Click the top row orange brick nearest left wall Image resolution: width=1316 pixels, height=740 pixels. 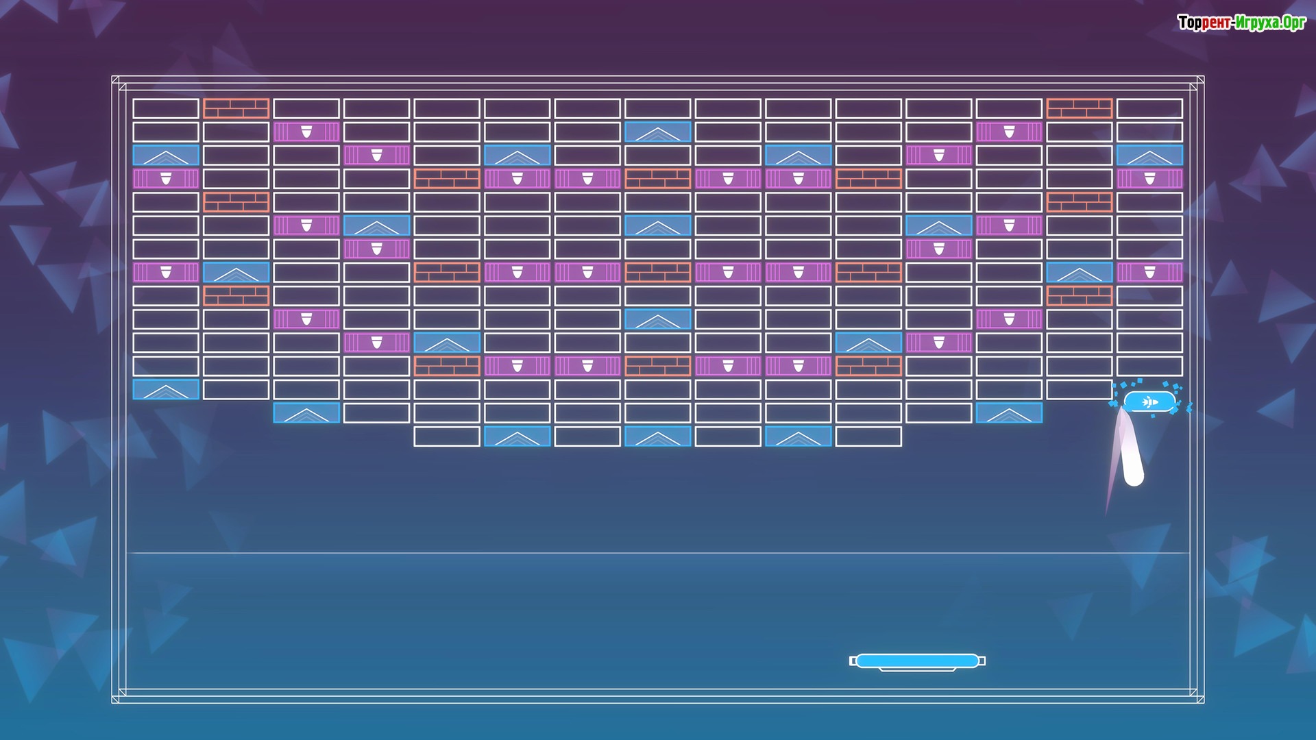pos(236,108)
